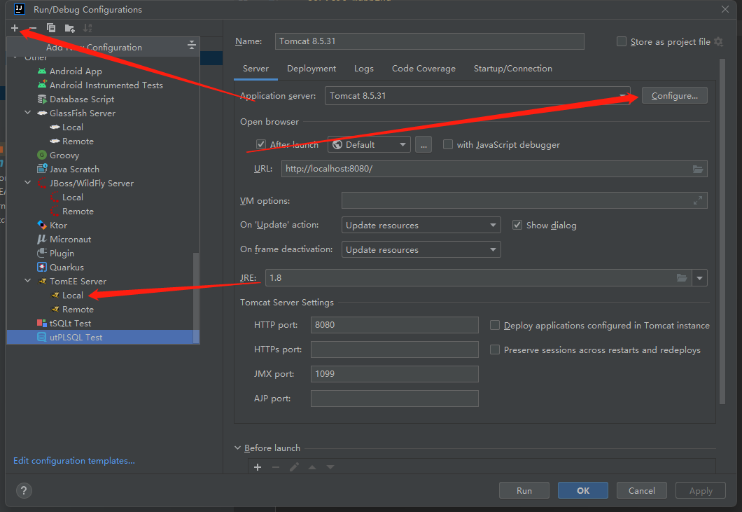Click the HTTP port input field
Screen dimensions: 742x512
coord(394,325)
